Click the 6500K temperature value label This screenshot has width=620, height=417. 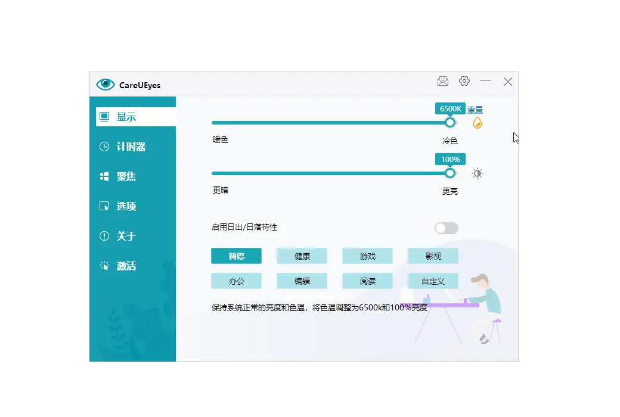(x=450, y=108)
